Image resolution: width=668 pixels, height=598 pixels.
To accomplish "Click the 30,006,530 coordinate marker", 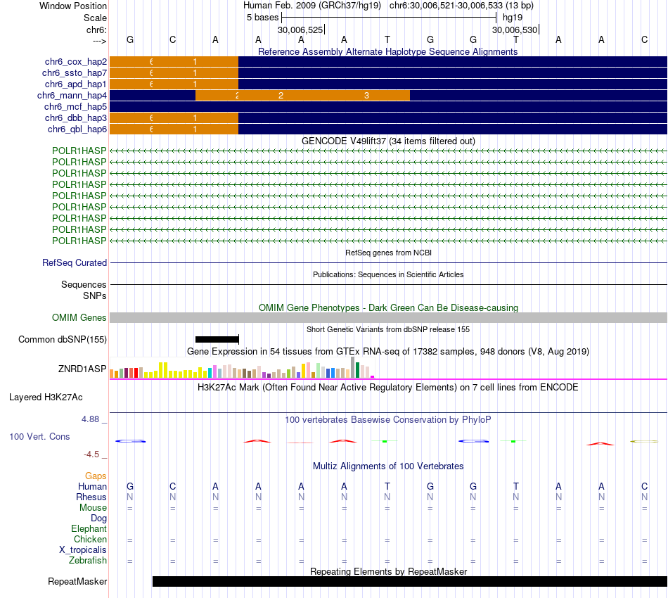I will (x=515, y=30).
